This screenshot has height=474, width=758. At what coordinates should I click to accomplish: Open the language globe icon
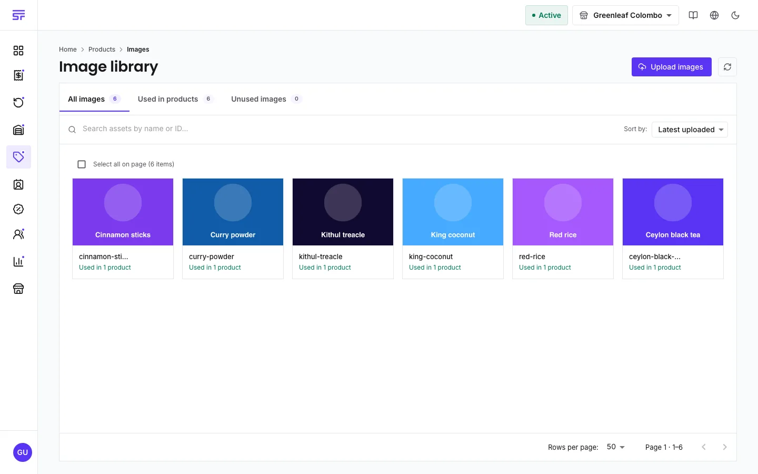tap(714, 15)
